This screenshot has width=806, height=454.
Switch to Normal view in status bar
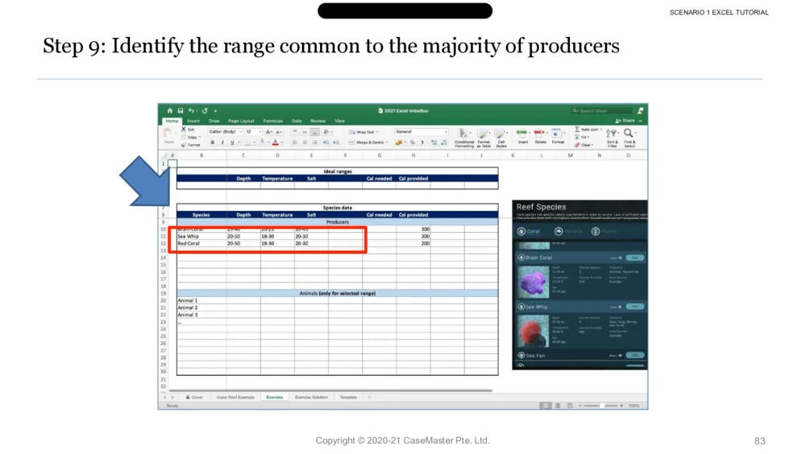(x=546, y=406)
